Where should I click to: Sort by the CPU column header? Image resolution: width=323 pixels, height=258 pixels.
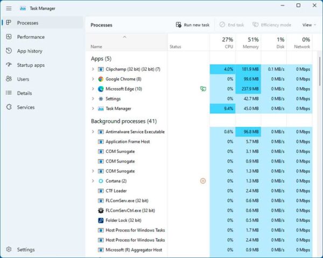222,43
